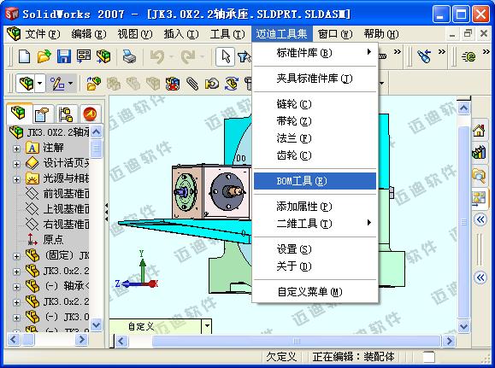Click the e-drawing icon on top-right toolbar
The width and height of the screenshot is (495, 368).
(469, 56)
